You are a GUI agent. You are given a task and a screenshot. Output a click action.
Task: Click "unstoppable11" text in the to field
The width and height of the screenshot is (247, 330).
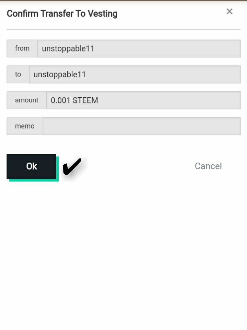[x=60, y=74]
